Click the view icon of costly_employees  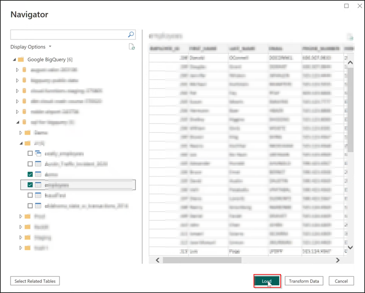point(38,153)
